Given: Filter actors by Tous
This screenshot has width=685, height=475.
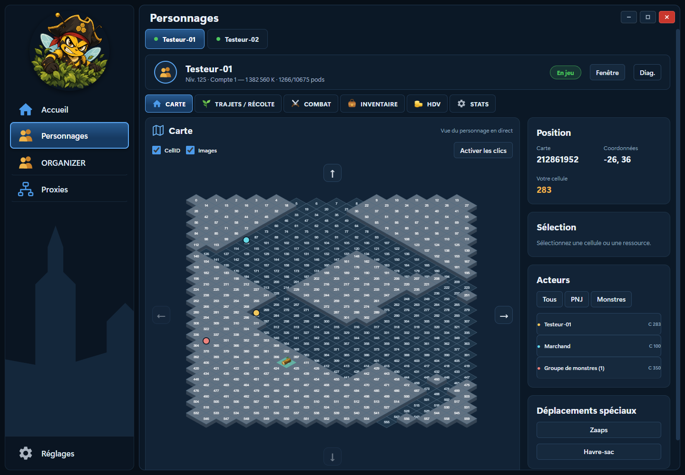Looking at the screenshot, I should tap(549, 299).
